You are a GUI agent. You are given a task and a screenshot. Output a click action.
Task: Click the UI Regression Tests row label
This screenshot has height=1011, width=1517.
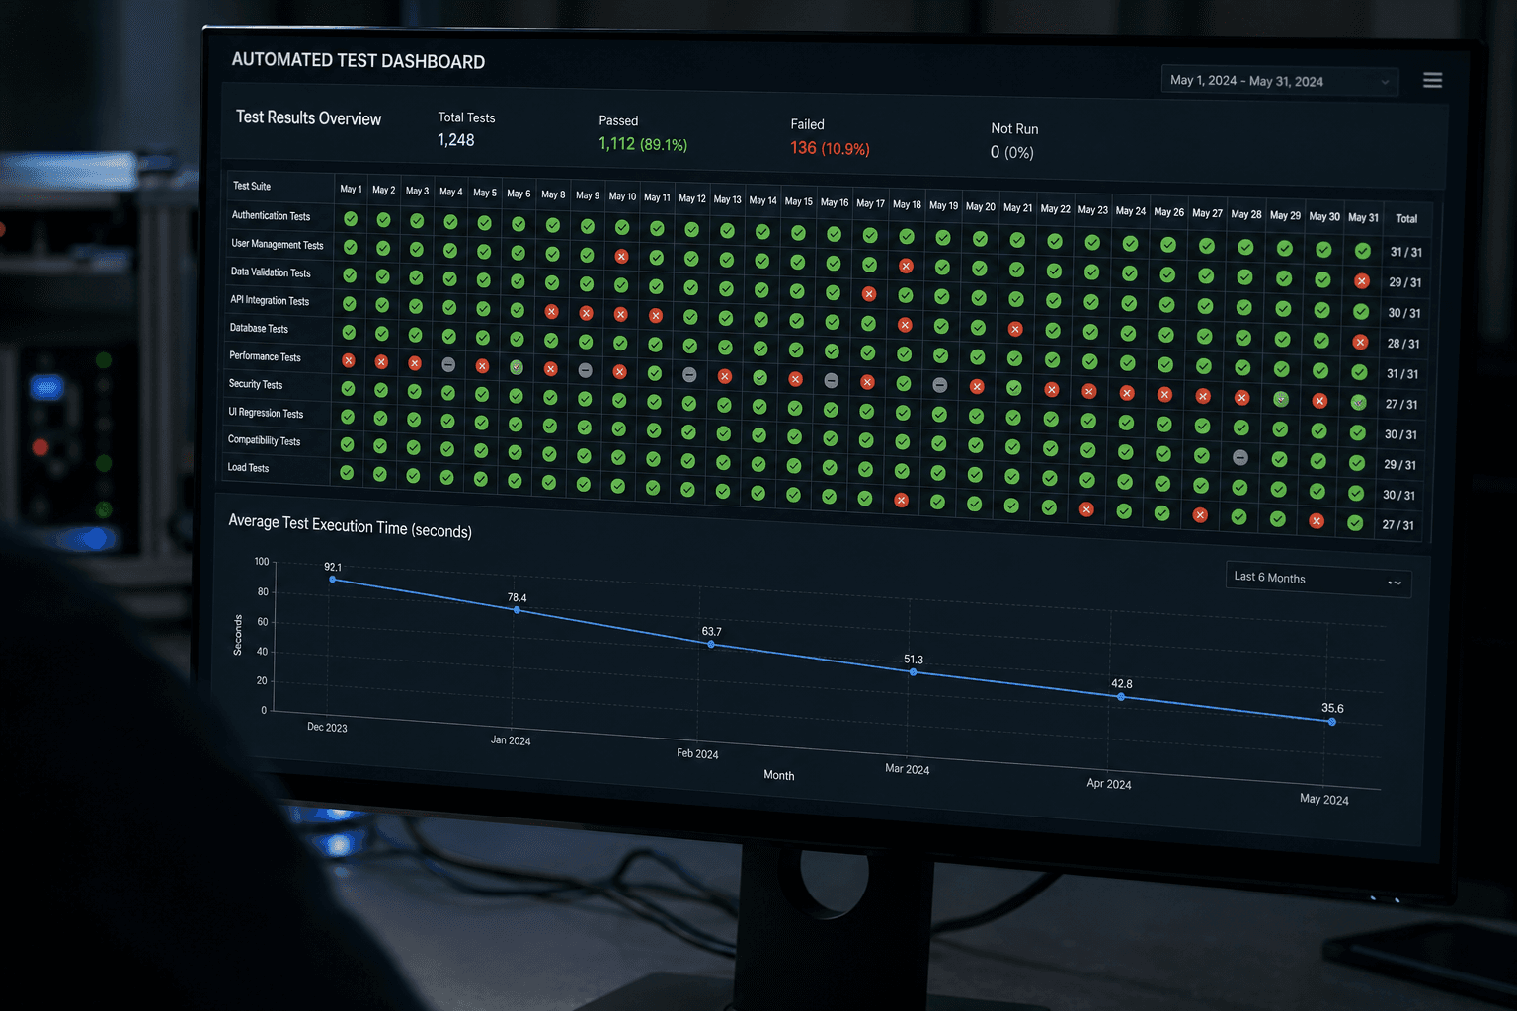click(266, 413)
